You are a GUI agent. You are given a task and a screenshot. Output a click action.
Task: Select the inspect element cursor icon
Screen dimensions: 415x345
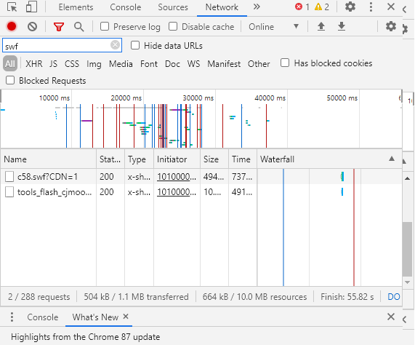(x=12, y=7)
